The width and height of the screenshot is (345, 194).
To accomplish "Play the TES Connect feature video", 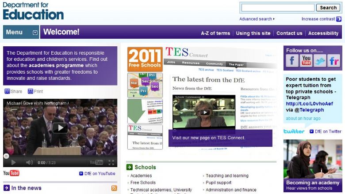I will click(205, 112).
